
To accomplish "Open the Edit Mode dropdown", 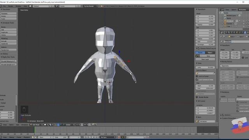I will click(36, 125).
